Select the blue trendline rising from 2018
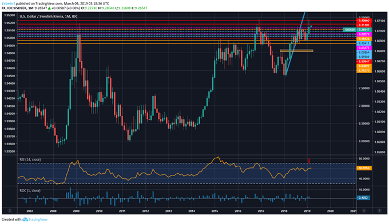 coord(295,44)
